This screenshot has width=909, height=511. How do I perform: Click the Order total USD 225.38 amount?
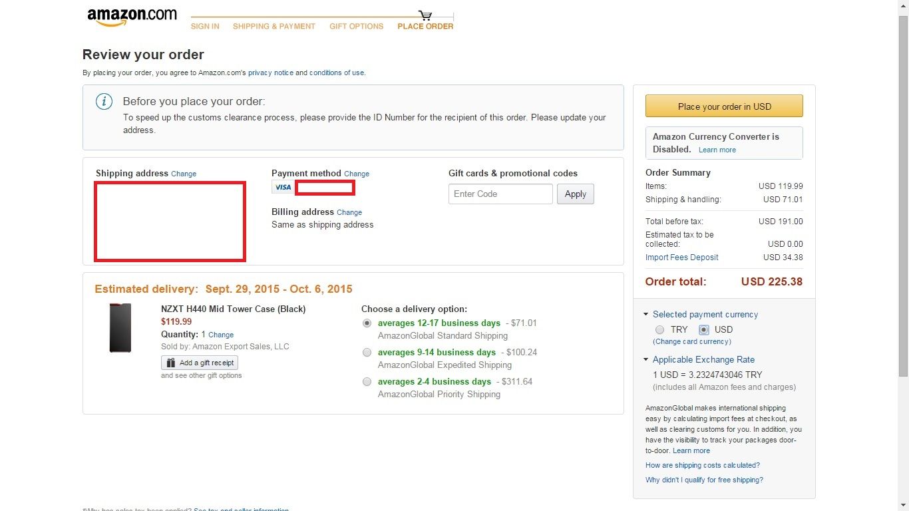[x=772, y=282]
